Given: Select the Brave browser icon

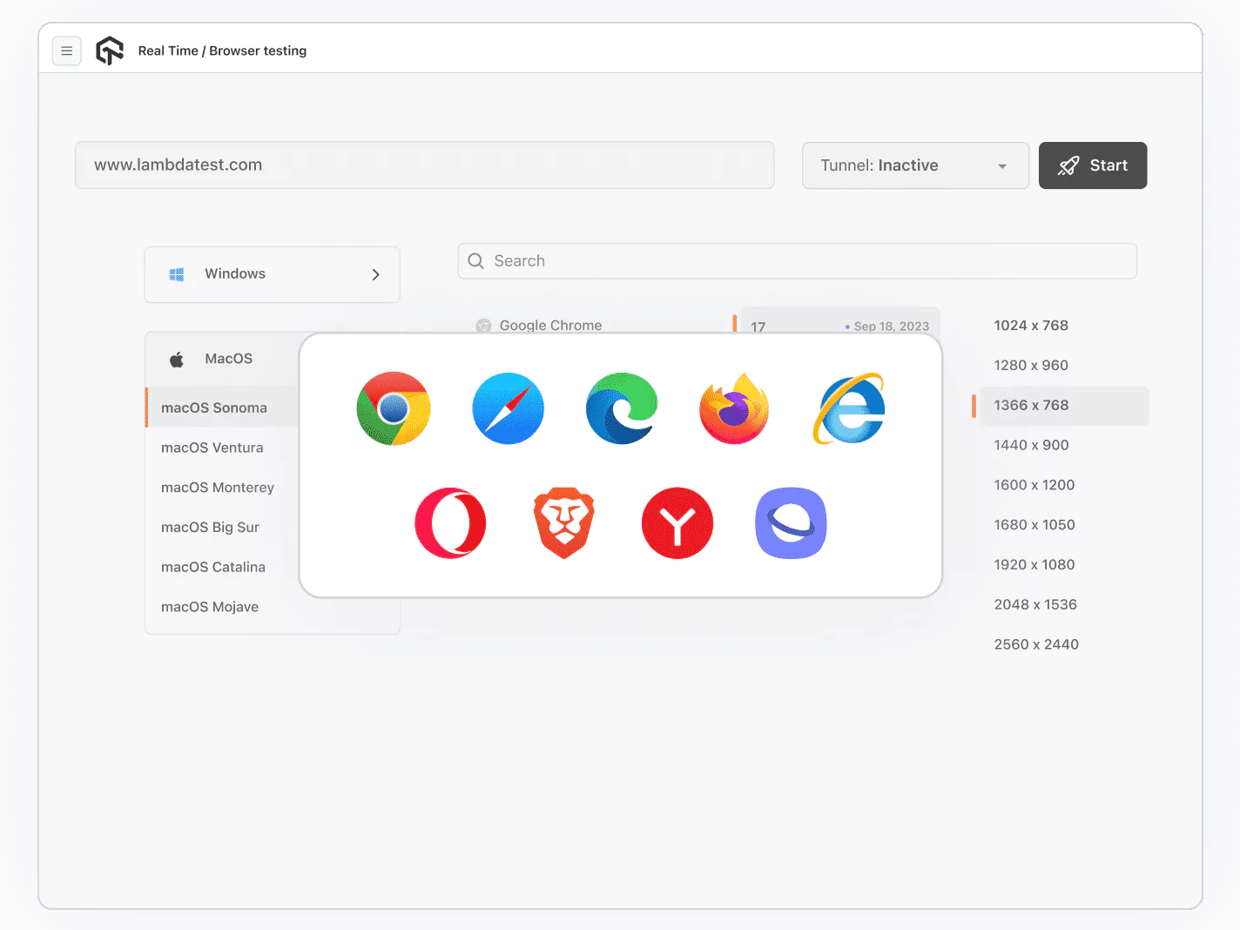Looking at the screenshot, I should tap(563, 522).
